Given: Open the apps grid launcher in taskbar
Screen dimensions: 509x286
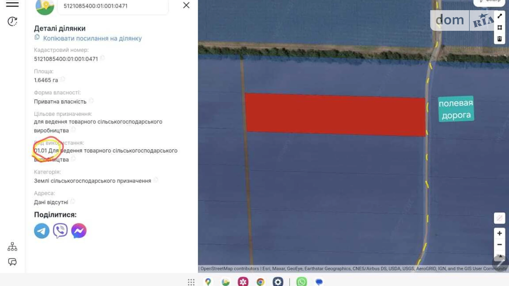Looking at the screenshot, I should point(191,282).
